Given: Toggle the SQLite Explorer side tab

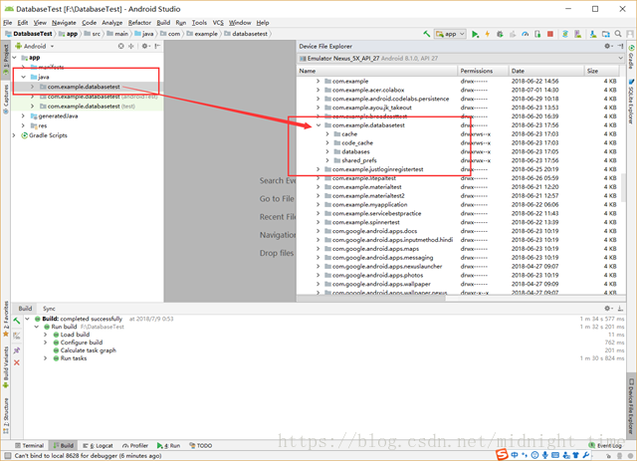Looking at the screenshot, I should [631, 102].
